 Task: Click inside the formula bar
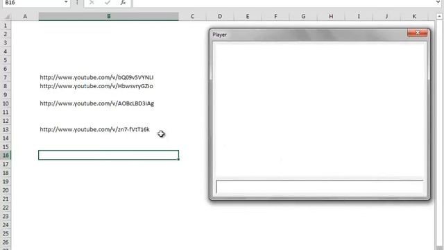pos(283,3)
